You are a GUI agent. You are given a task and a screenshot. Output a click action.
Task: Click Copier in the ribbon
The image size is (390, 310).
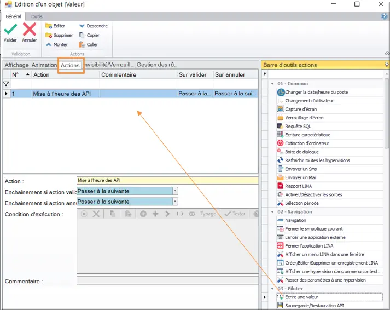pyautogui.click(x=89, y=35)
